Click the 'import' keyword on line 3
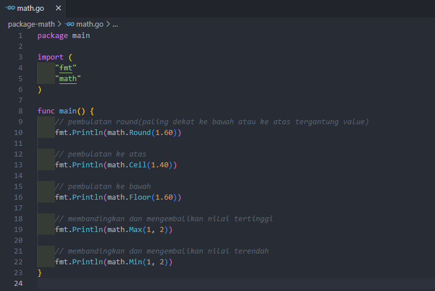Screen dimensions: 435x291 click(50, 57)
